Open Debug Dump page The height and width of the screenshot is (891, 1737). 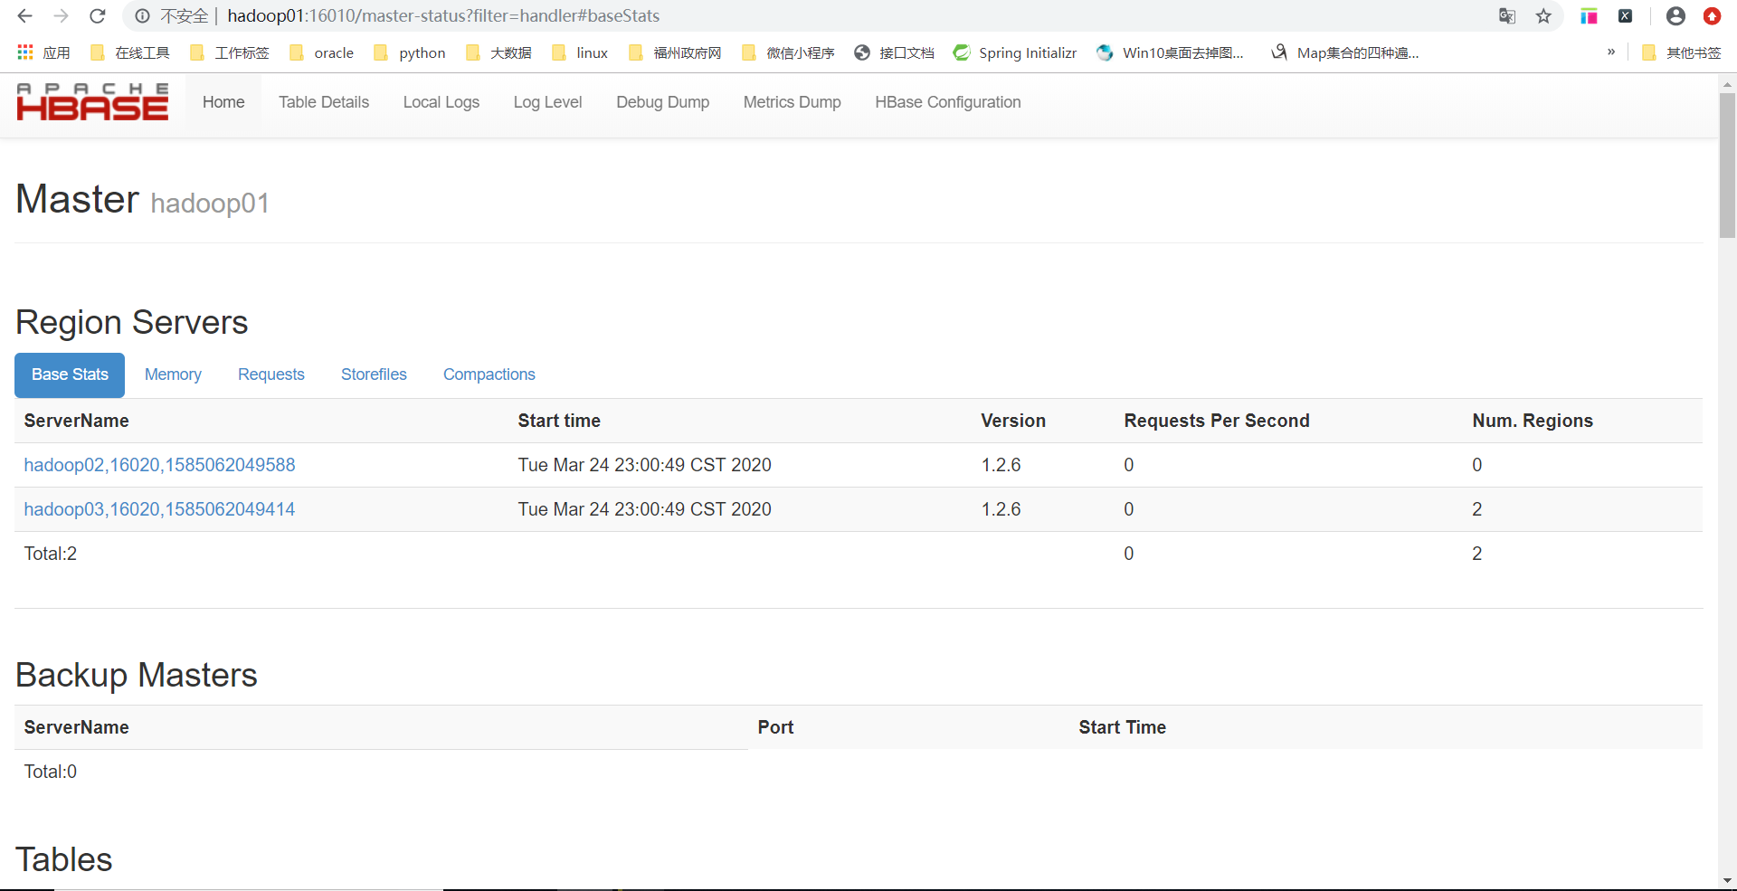(x=663, y=102)
